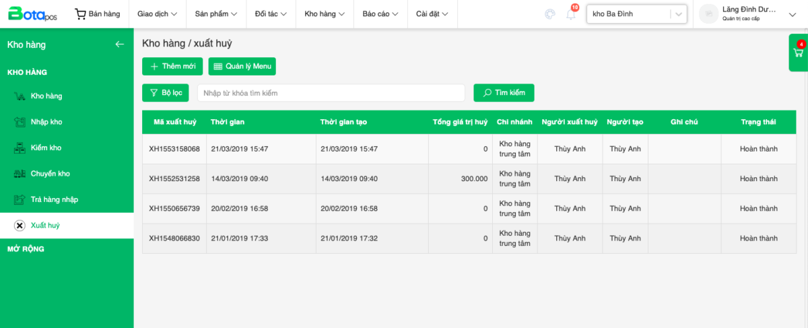Screen dimensions: 808x328
Task: Click the Thêm mới button
Action: (x=172, y=66)
